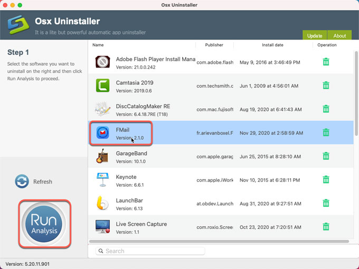Select GarageBand name text
The image size is (359, 269).
[x=131, y=153]
